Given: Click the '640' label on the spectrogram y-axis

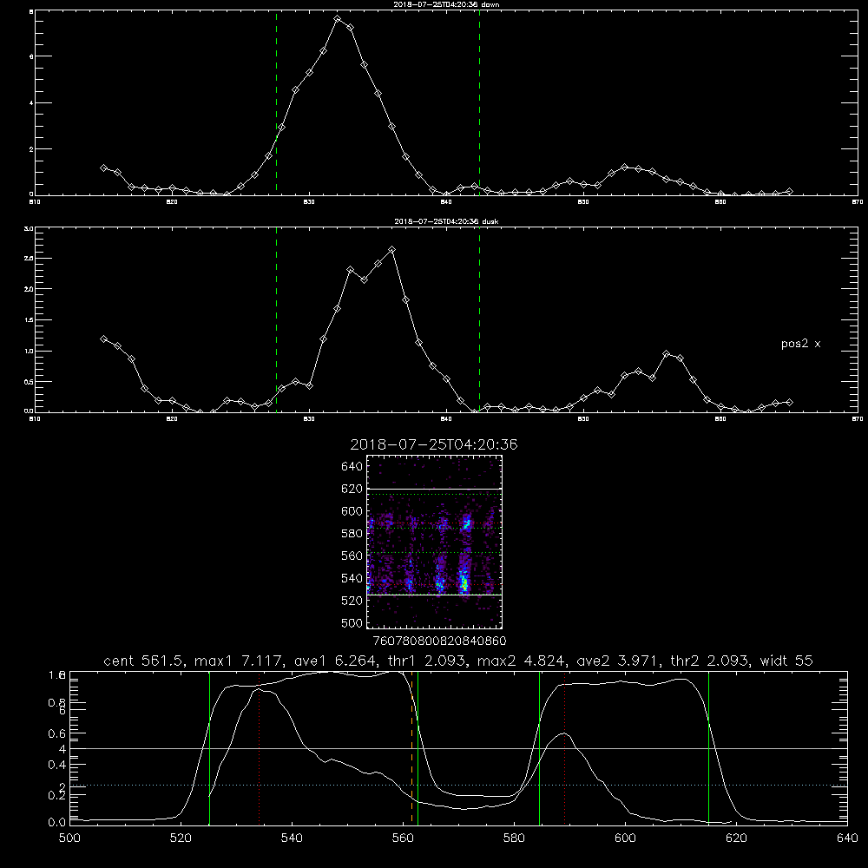Looking at the screenshot, I should tap(352, 467).
